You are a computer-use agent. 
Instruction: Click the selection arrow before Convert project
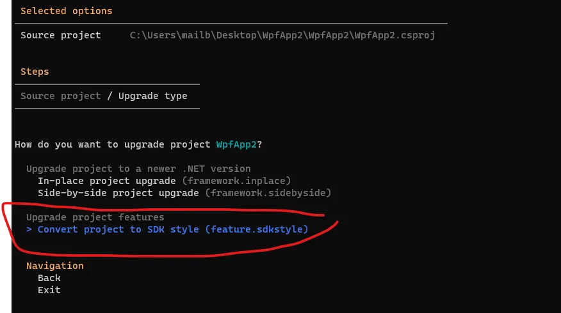tap(29, 229)
